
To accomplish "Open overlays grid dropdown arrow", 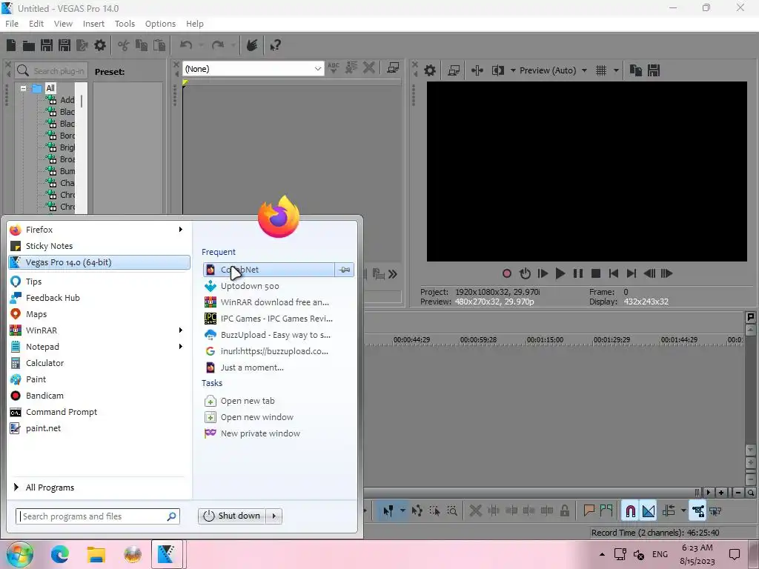I will (x=616, y=70).
